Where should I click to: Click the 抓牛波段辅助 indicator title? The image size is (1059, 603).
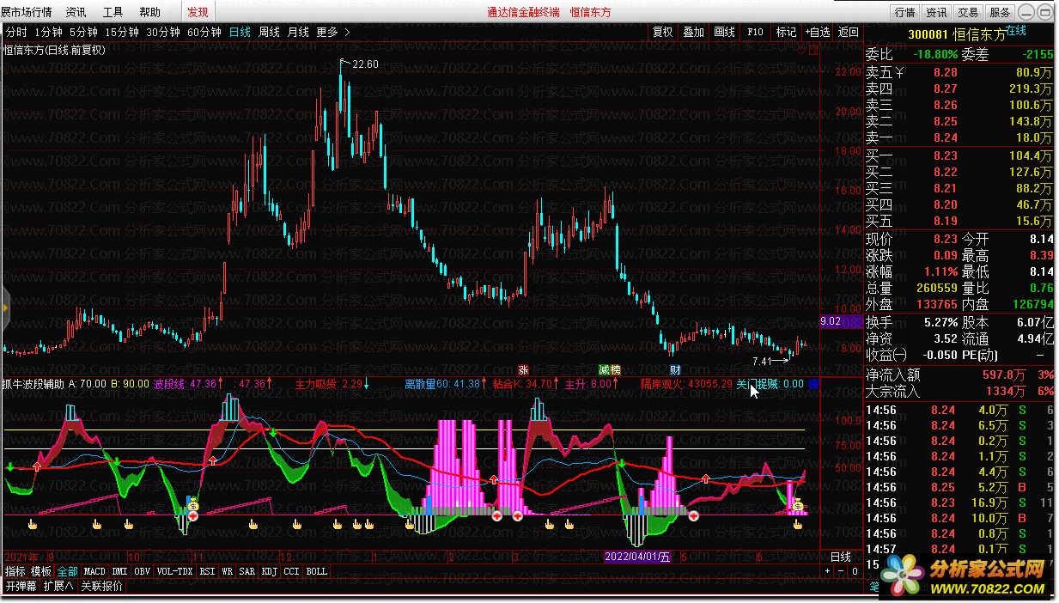tap(33, 383)
